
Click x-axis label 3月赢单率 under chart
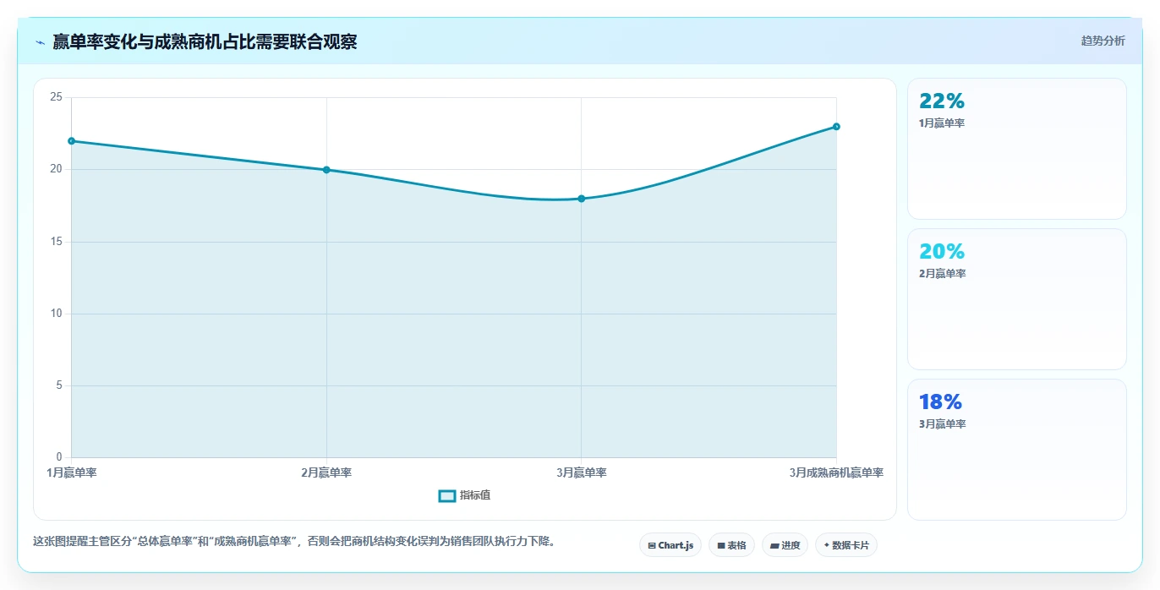point(582,473)
